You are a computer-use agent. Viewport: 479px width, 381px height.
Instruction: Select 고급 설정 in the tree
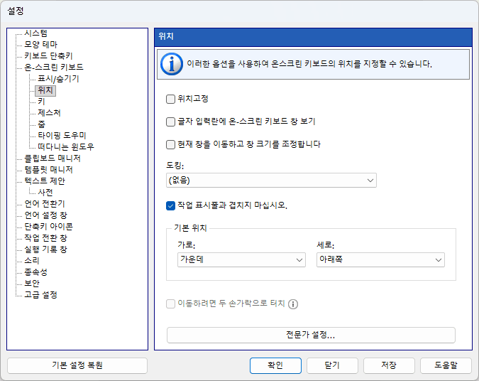click(40, 295)
